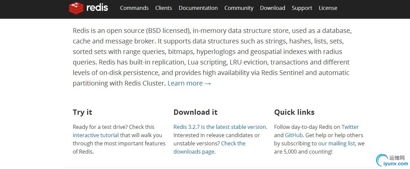Visit the Redis Twitter link

tap(350, 127)
